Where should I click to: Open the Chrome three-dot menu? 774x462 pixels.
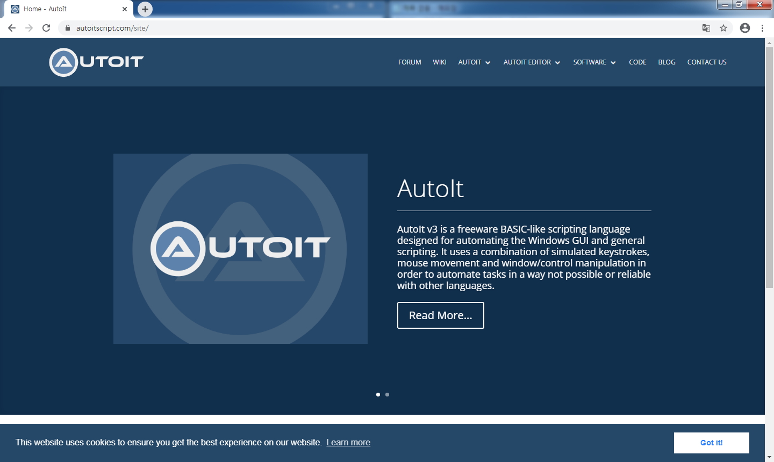pos(762,28)
